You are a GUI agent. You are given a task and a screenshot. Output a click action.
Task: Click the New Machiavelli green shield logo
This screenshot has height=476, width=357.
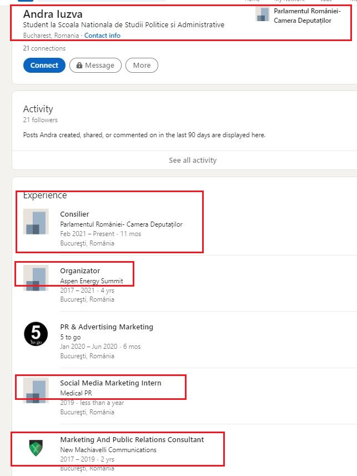tap(36, 446)
